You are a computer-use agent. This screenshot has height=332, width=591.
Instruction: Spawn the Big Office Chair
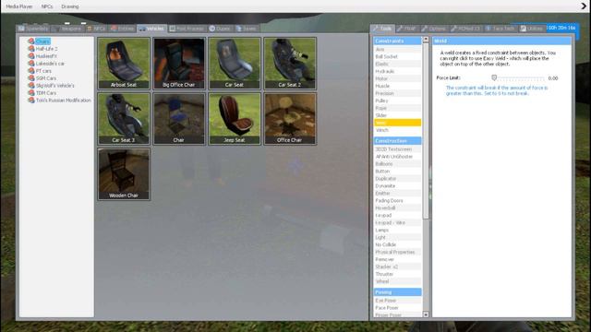tap(179, 64)
